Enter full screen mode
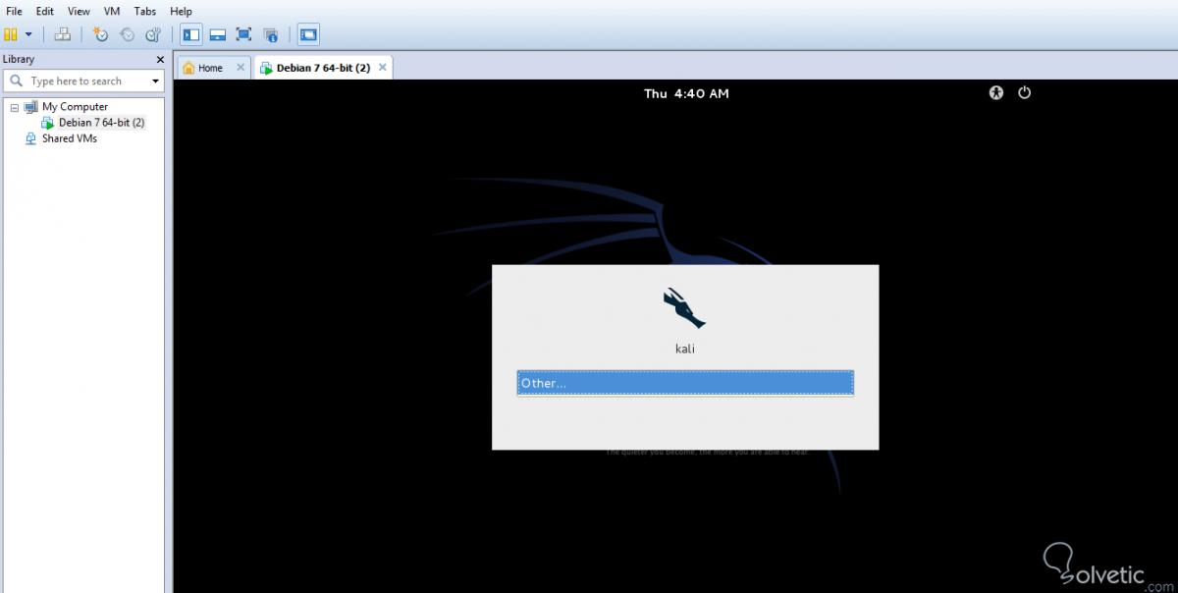1178x593 pixels. click(244, 34)
